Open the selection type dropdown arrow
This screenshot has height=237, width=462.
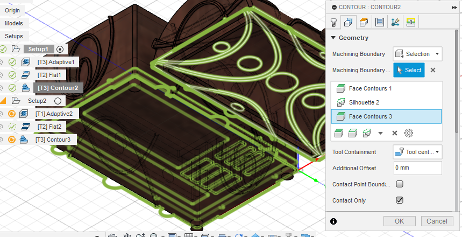pyautogui.click(x=380, y=134)
